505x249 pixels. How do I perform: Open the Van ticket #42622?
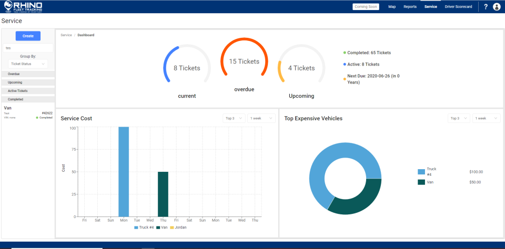pyautogui.click(x=28, y=112)
